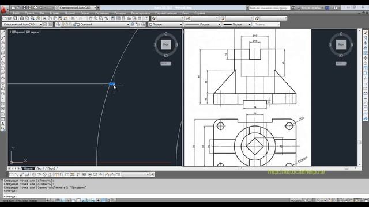Image resolution: width=369 pixels, height=207 pixels.
Task: Open the Layer Properties Manager icon
Action: point(58,24)
